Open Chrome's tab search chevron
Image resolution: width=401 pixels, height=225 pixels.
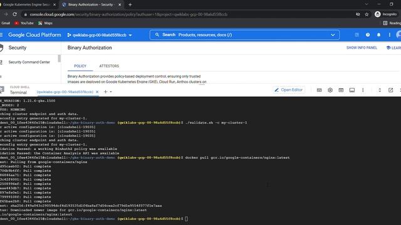(x=366, y=4)
